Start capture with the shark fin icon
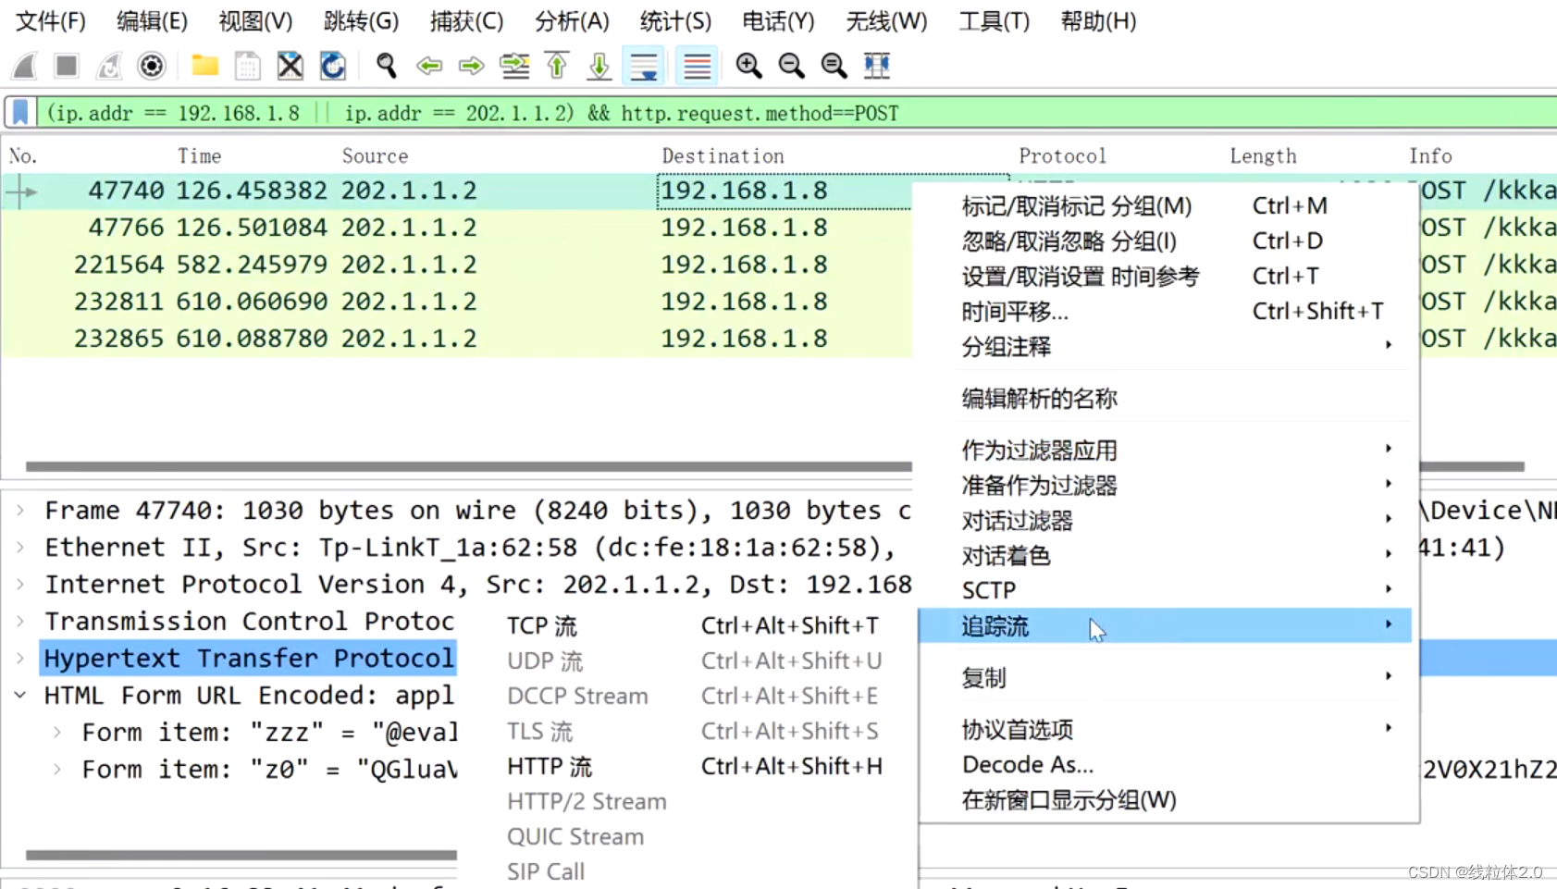 24,66
